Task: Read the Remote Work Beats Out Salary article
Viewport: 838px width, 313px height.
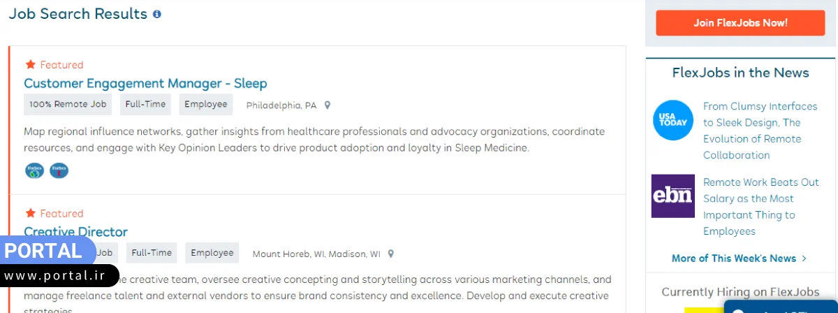Action: point(760,206)
